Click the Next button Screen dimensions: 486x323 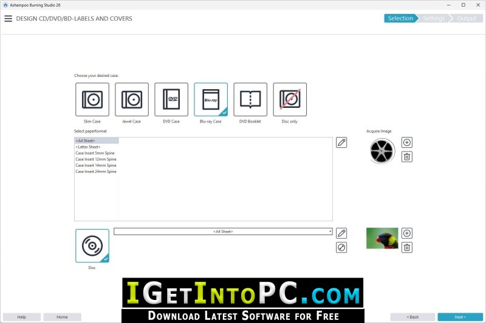[x=460, y=317]
